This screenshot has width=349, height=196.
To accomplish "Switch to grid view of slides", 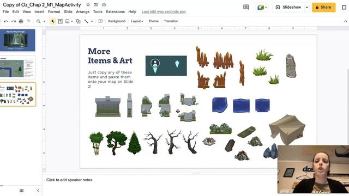I will point(22,191).
